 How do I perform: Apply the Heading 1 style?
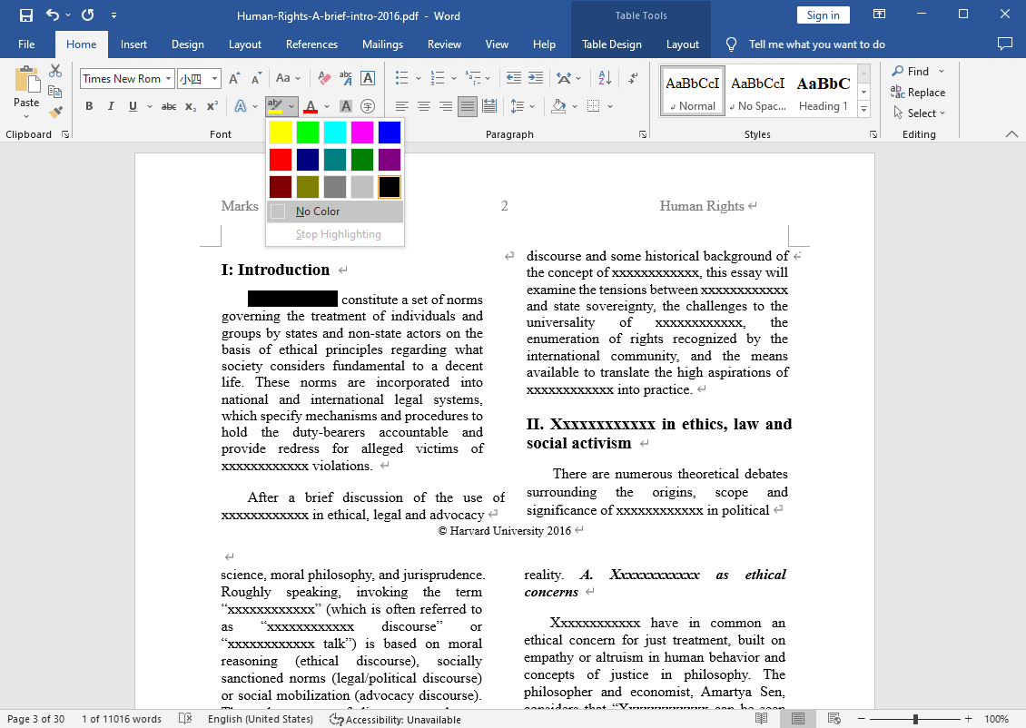[824, 92]
